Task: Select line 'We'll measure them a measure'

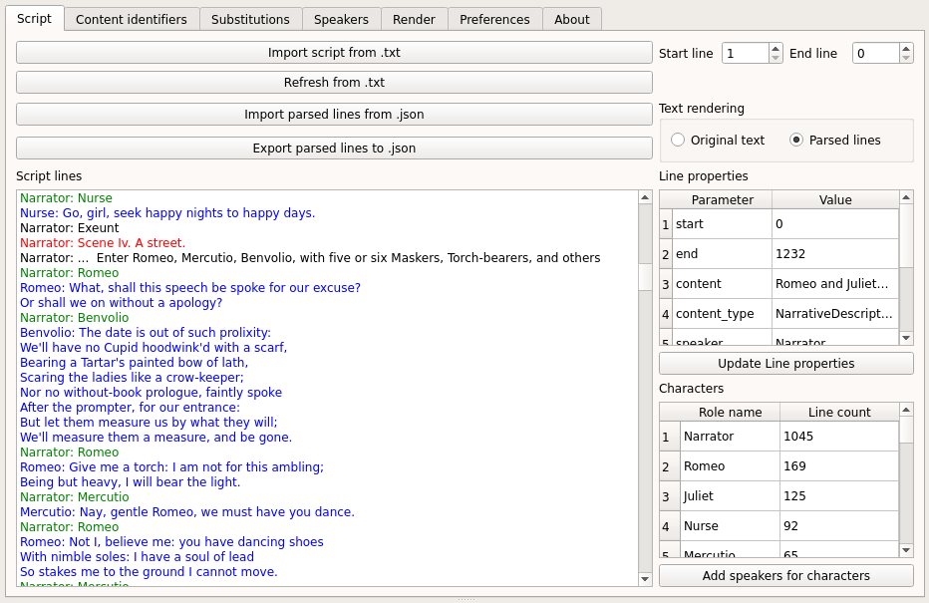Action: (155, 438)
